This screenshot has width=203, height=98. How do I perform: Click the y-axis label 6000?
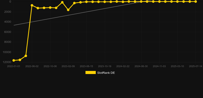click(x=8, y=32)
